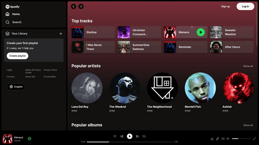
Task: Click the green play button on Menace
Action: pos(201,32)
